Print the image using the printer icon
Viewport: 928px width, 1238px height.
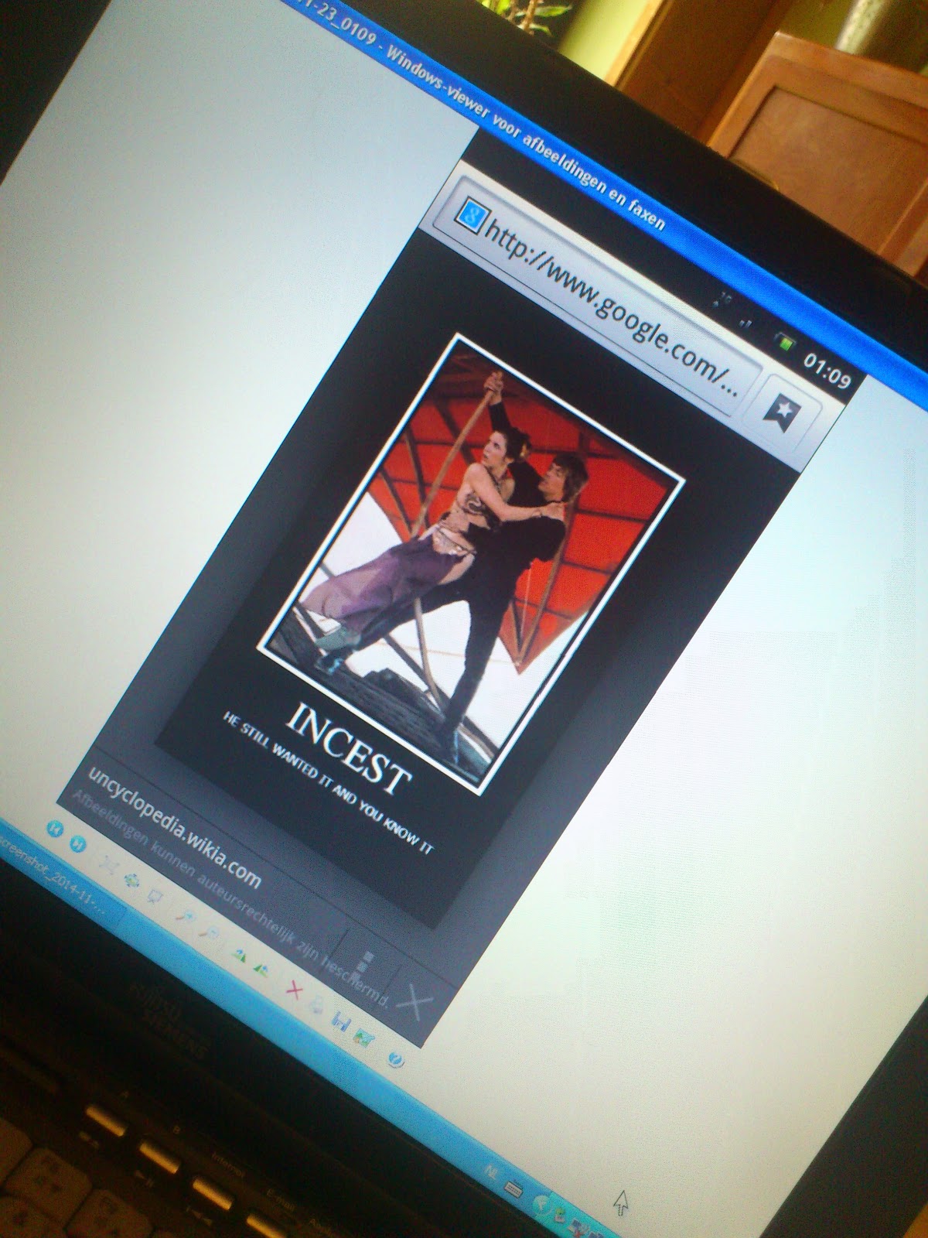tap(316, 1005)
